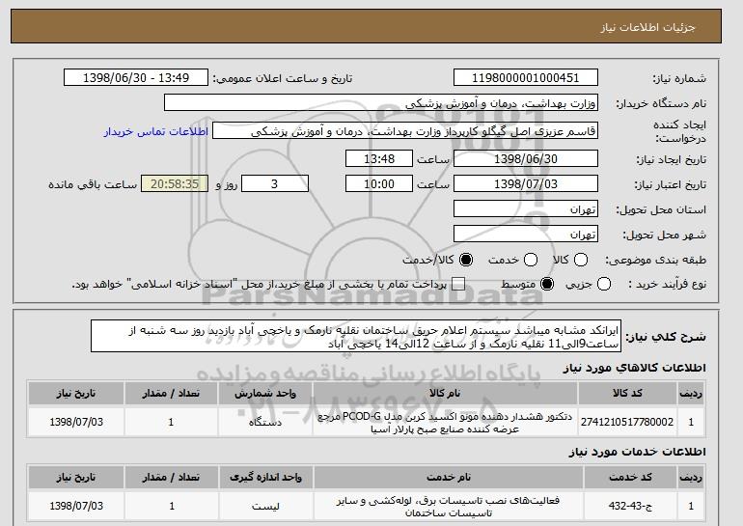Click the need number field 1198000001000451
743x526 pixels.
click(526, 78)
